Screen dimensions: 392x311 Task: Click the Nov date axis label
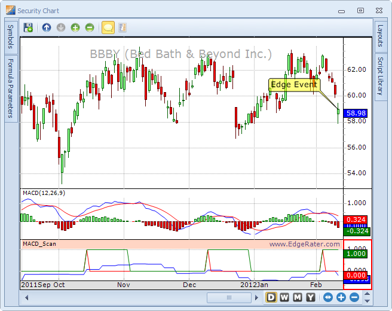point(124,285)
